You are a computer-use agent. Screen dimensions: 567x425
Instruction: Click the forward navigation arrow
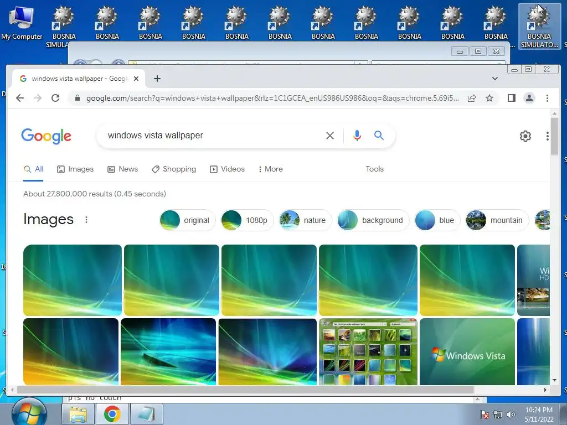click(x=38, y=98)
